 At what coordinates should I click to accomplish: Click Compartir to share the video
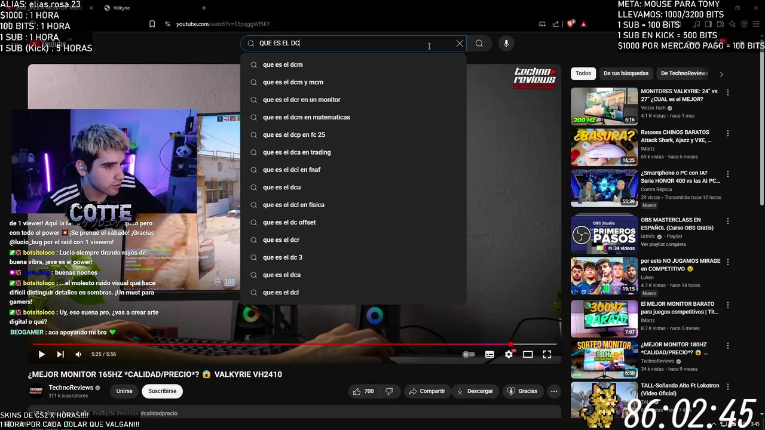click(427, 391)
